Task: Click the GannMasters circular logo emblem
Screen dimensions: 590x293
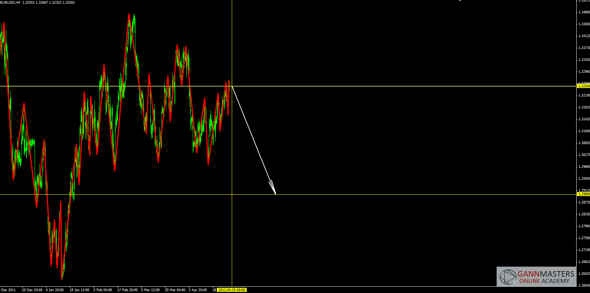Action: pyautogui.click(x=508, y=277)
